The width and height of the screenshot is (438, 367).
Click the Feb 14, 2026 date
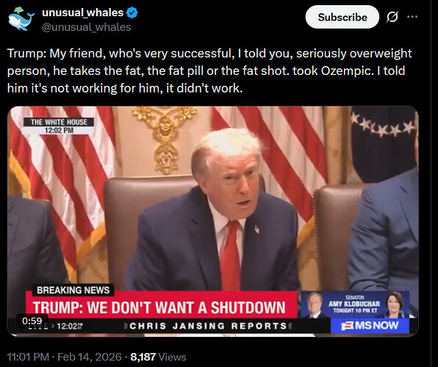click(90, 357)
